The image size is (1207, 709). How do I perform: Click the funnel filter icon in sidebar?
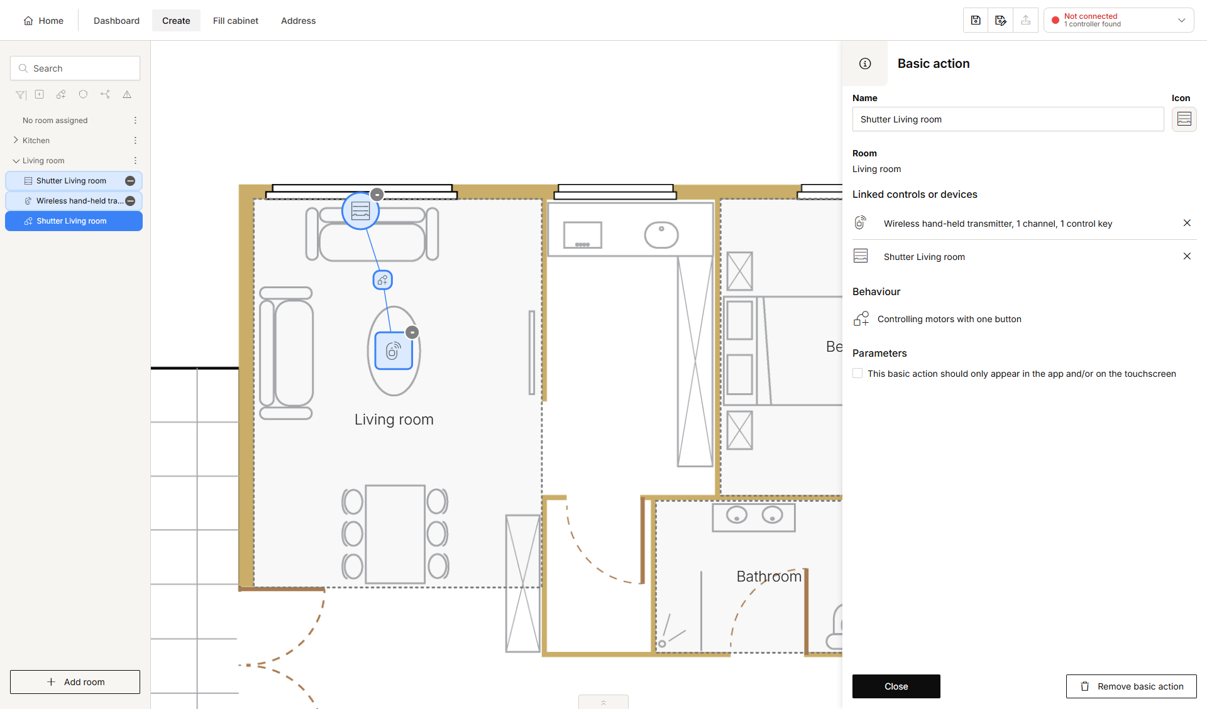pos(21,95)
